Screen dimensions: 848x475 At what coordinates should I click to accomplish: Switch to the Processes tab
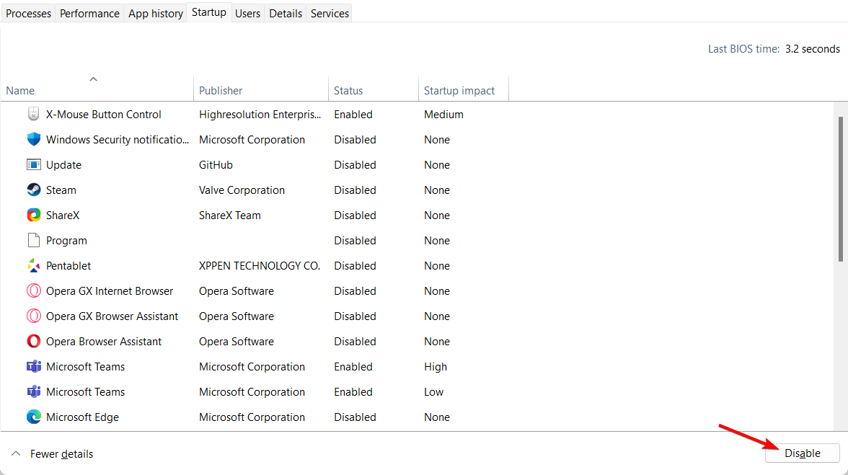(x=28, y=13)
